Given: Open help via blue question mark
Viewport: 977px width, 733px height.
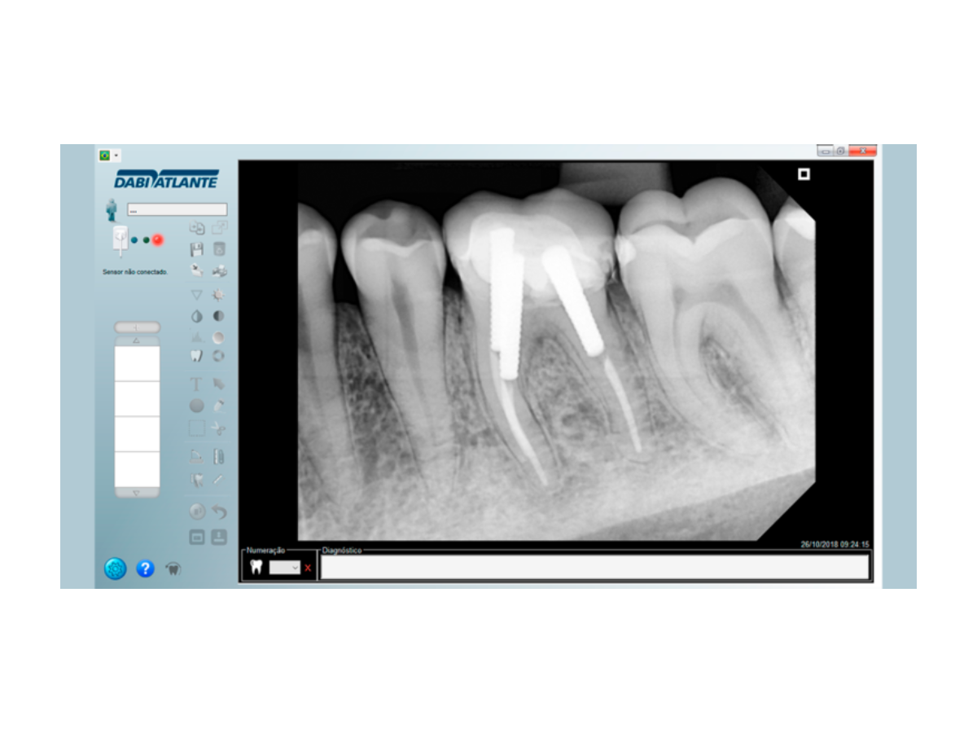Looking at the screenshot, I should [145, 569].
